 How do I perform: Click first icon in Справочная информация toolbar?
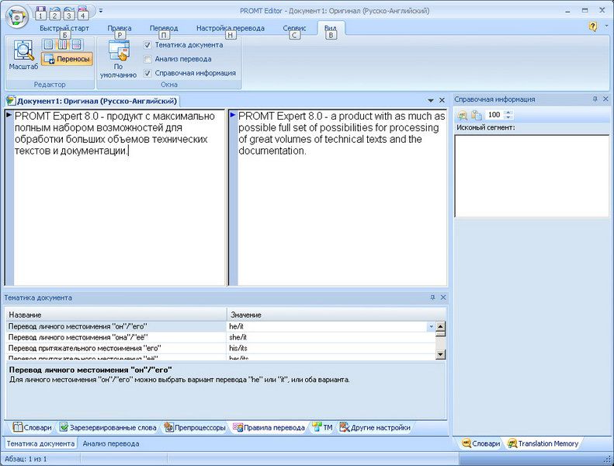462,115
